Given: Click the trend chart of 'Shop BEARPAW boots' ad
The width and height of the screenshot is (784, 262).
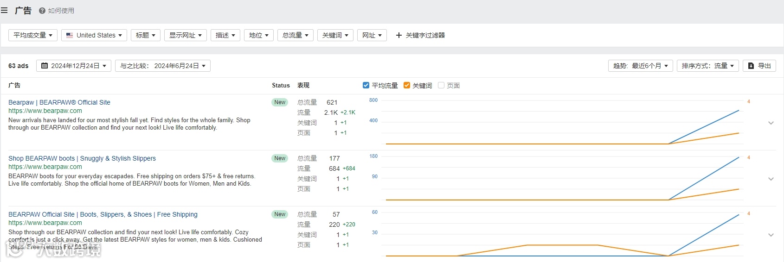Looking at the screenshot, I should point(562,178).
